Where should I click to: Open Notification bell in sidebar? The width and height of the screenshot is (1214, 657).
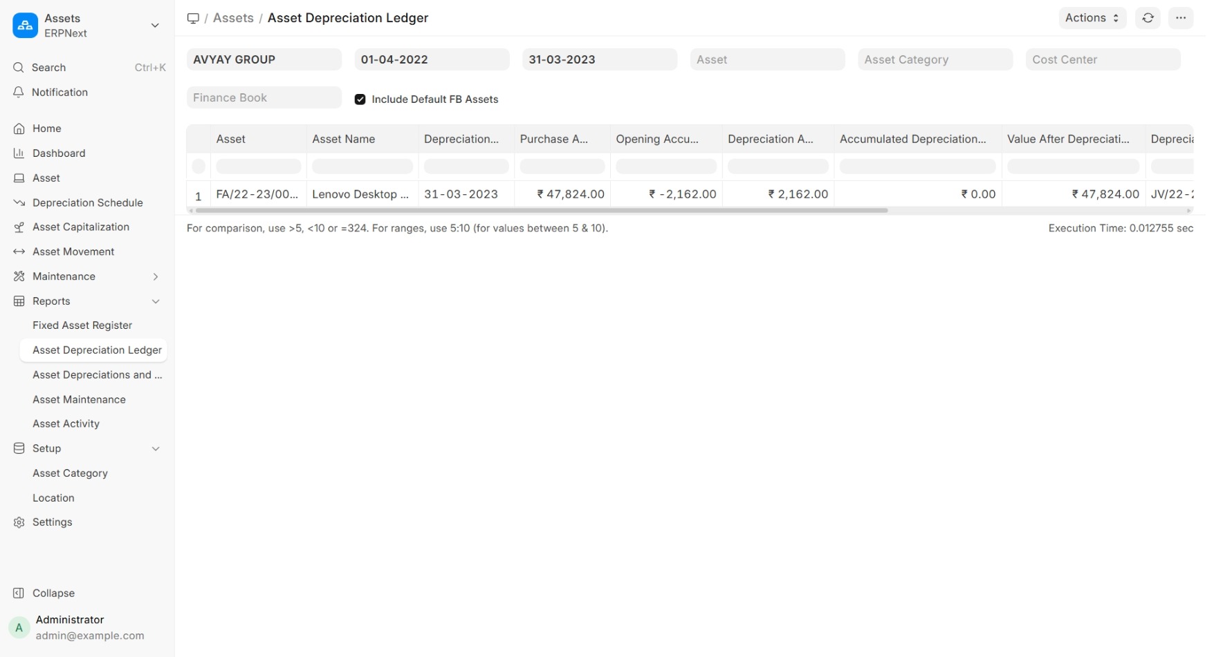tap(19, 92)
